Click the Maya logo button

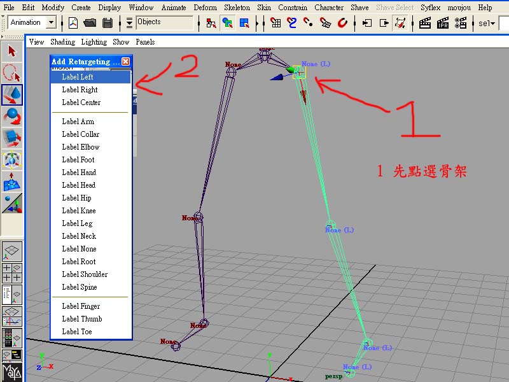tap(12, 372)
